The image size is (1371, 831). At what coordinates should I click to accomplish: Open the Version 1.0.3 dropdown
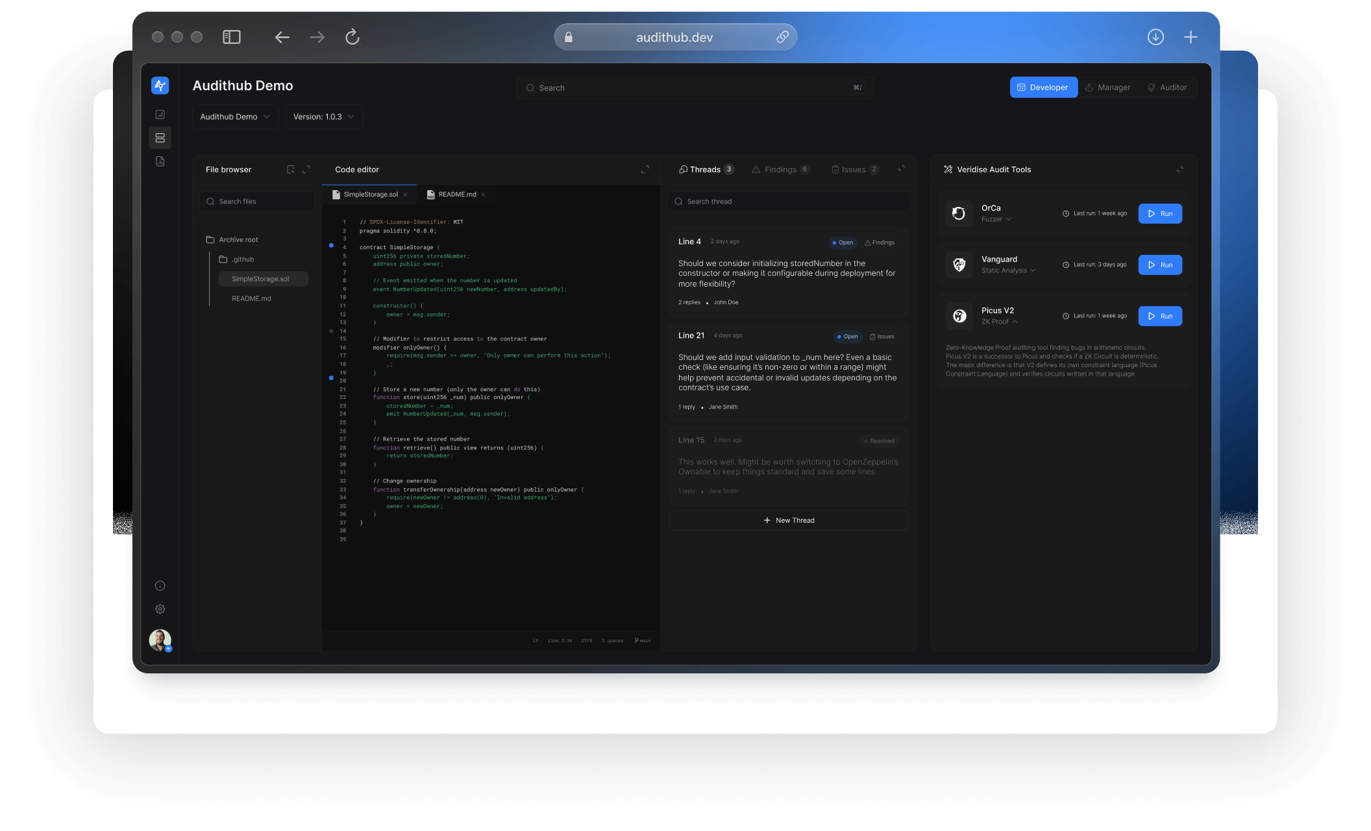323,117
